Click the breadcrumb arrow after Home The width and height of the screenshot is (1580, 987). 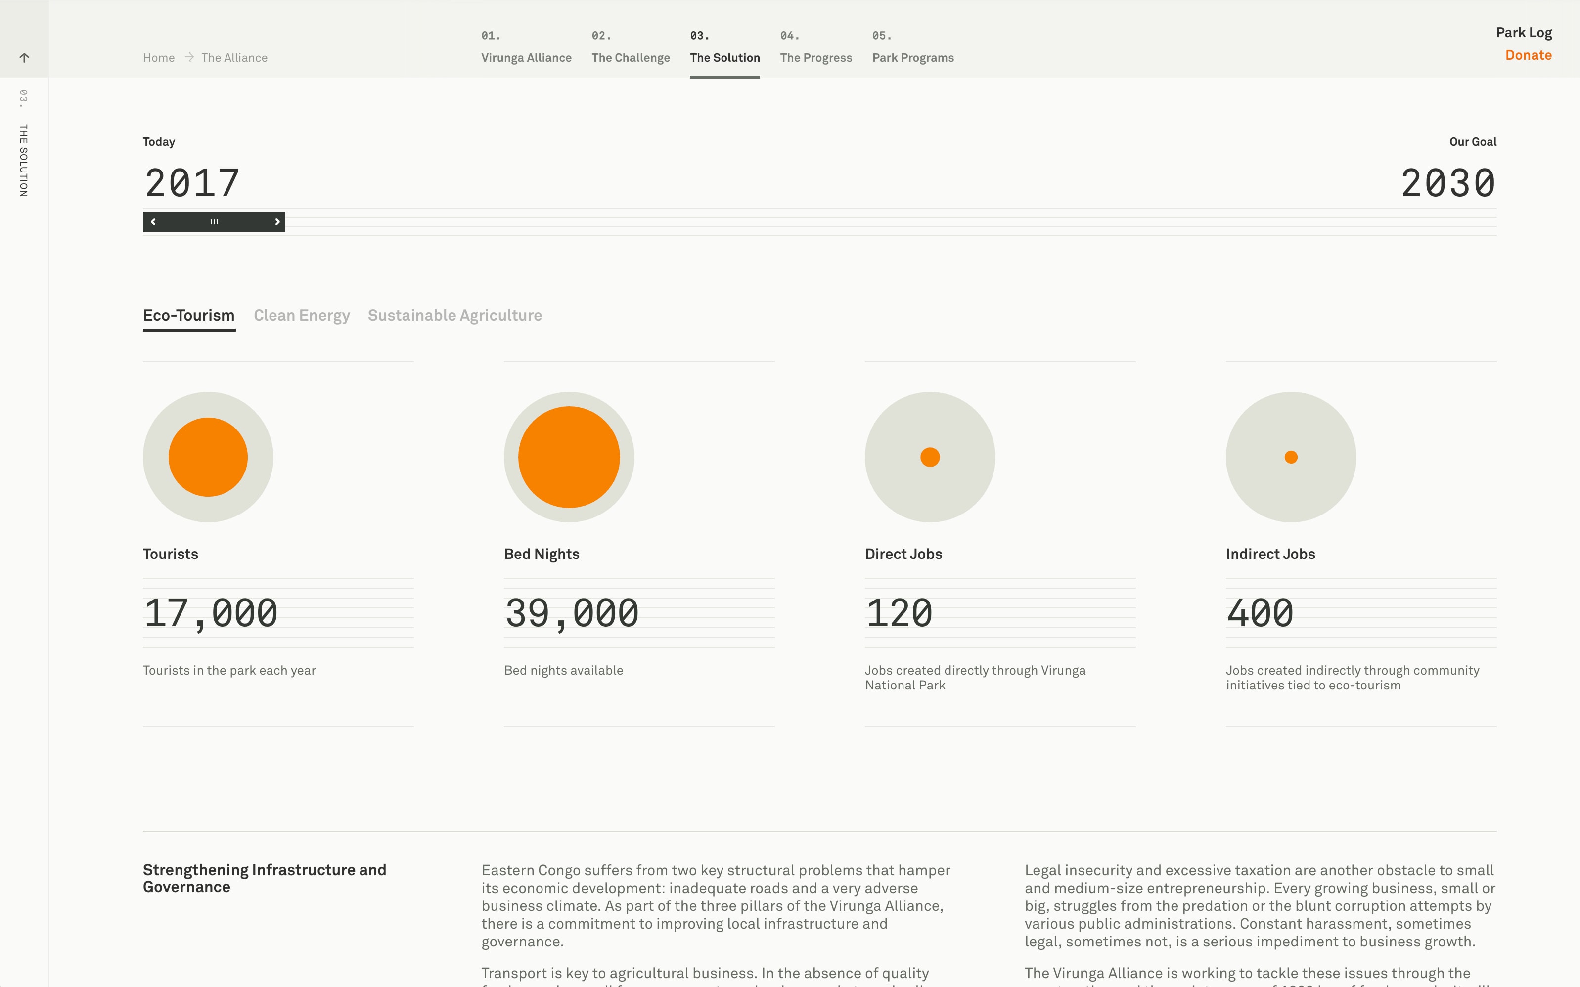189,57
